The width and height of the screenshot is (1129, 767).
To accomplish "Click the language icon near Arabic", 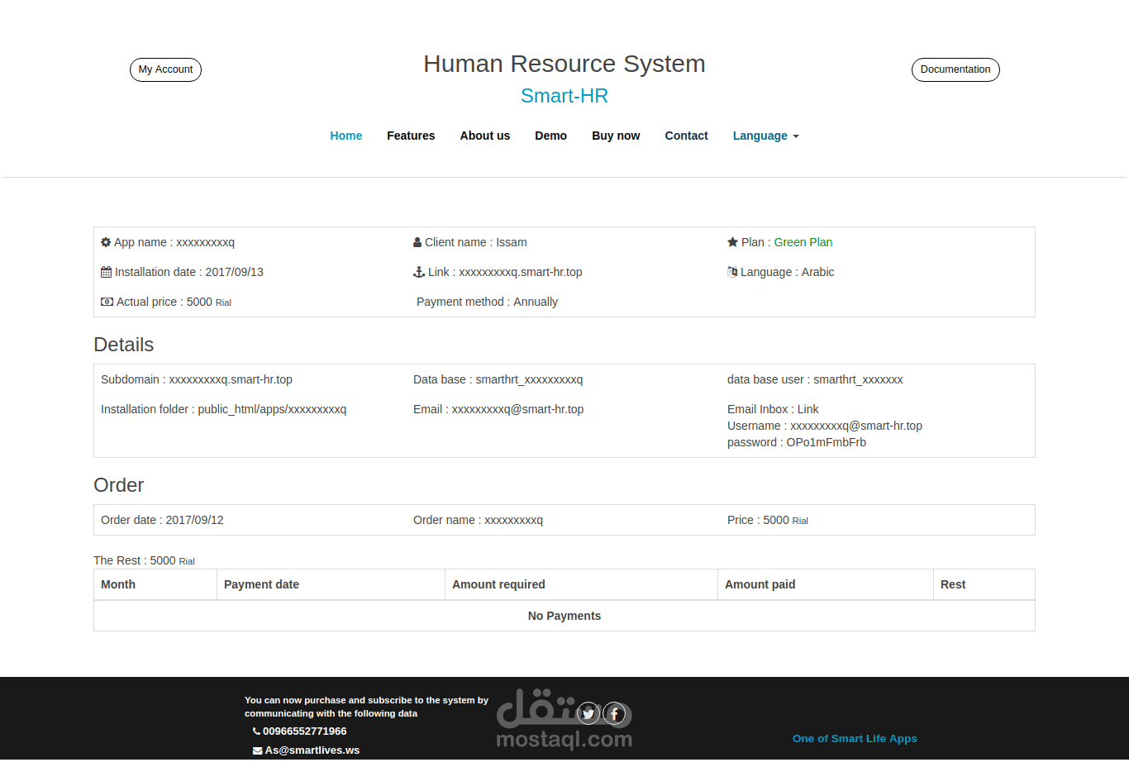I will (x=732, y=272).
